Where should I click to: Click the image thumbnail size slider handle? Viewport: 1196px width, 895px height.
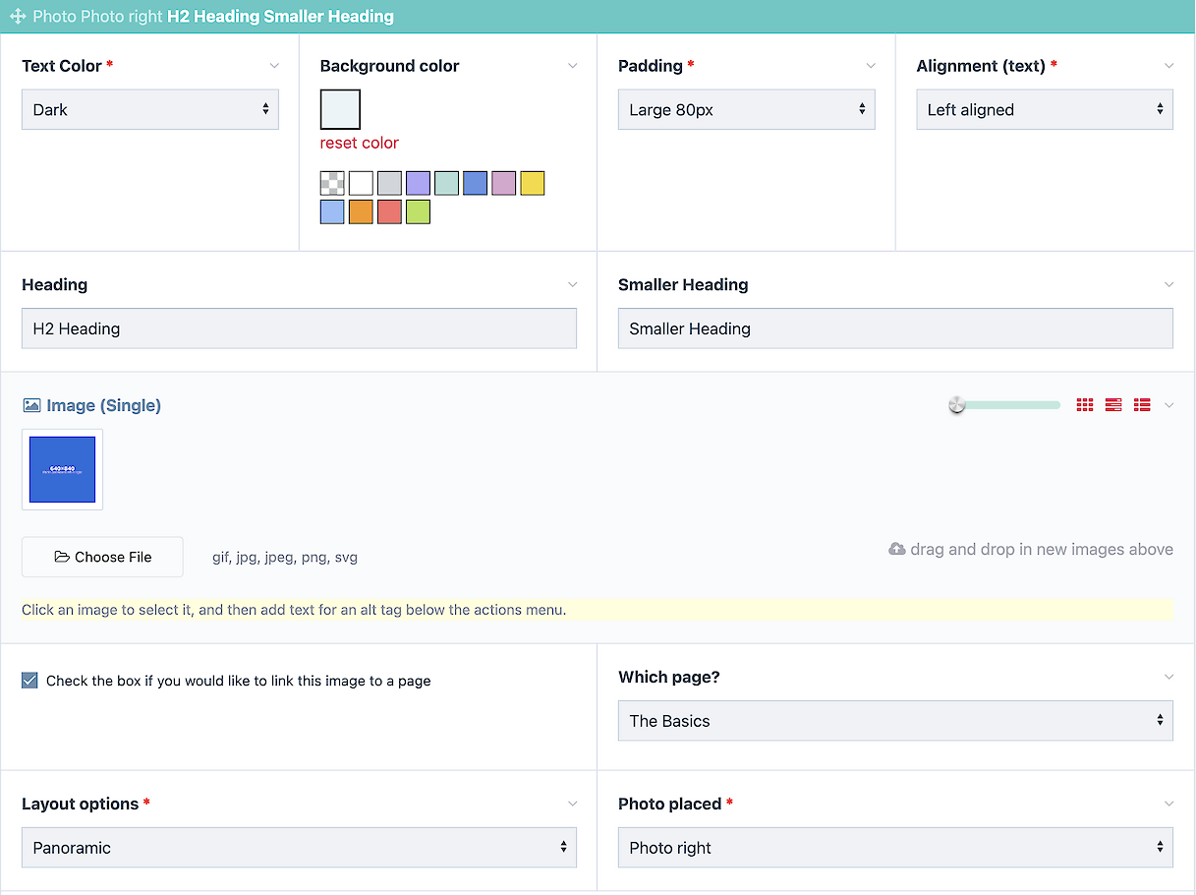pos(957,405)
